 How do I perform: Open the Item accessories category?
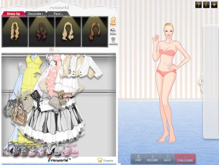[x=113, y=32]
